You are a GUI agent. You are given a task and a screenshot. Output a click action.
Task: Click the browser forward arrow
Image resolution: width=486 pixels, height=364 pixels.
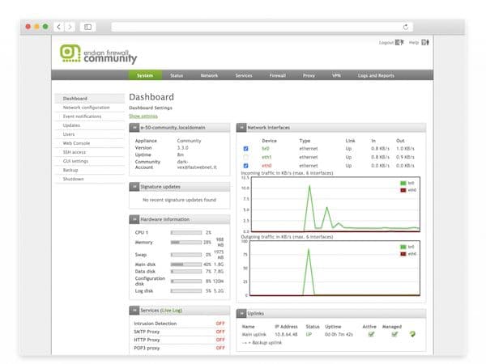pyautogui.click(x=70, y=27)
